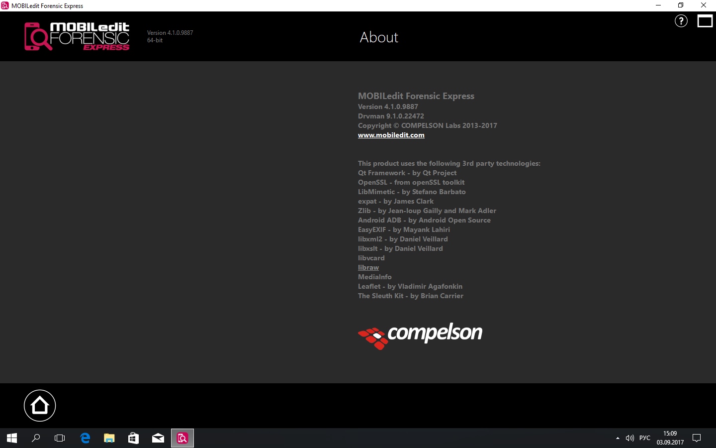The width and height of the screenshot is (716, 448).
Task: Switch the РУС input language
Action: pos(645,438)
